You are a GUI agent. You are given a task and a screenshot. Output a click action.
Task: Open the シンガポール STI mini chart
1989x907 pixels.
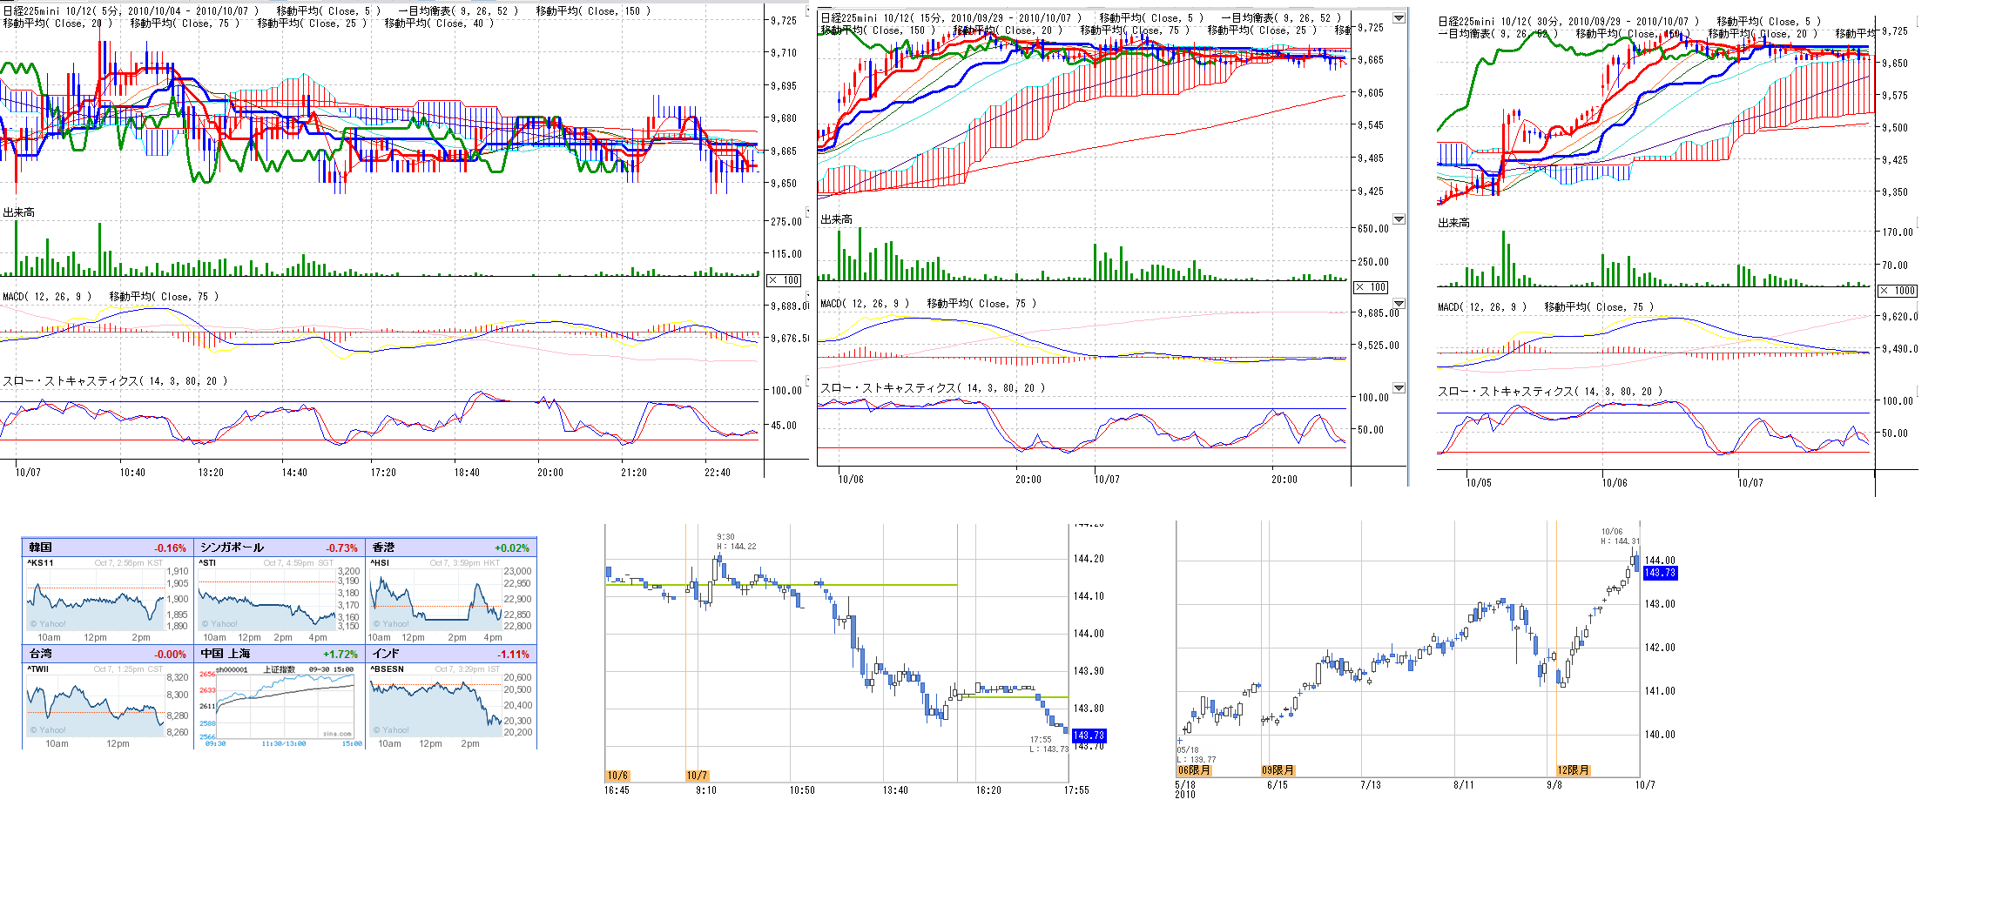point(266,601)
